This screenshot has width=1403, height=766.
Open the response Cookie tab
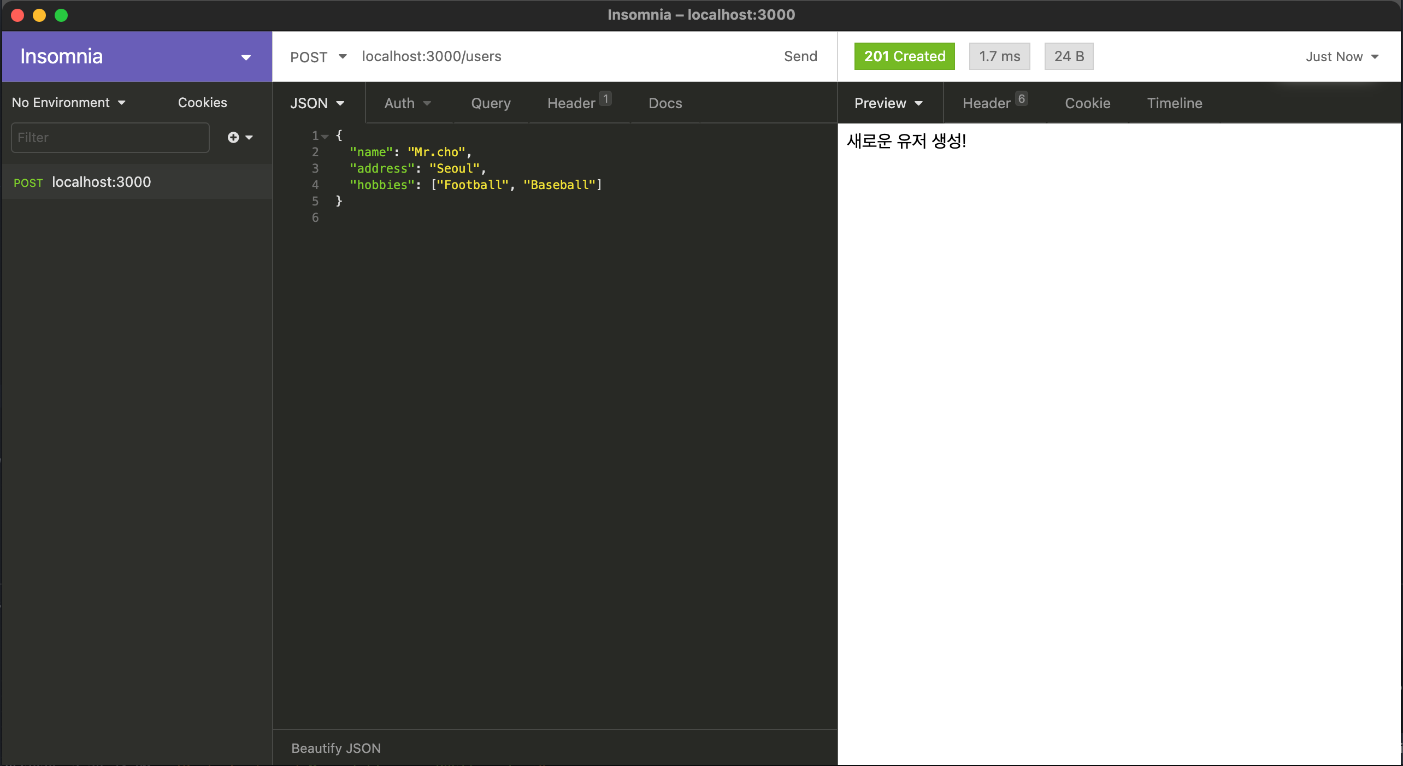(x=1087, y=103)
